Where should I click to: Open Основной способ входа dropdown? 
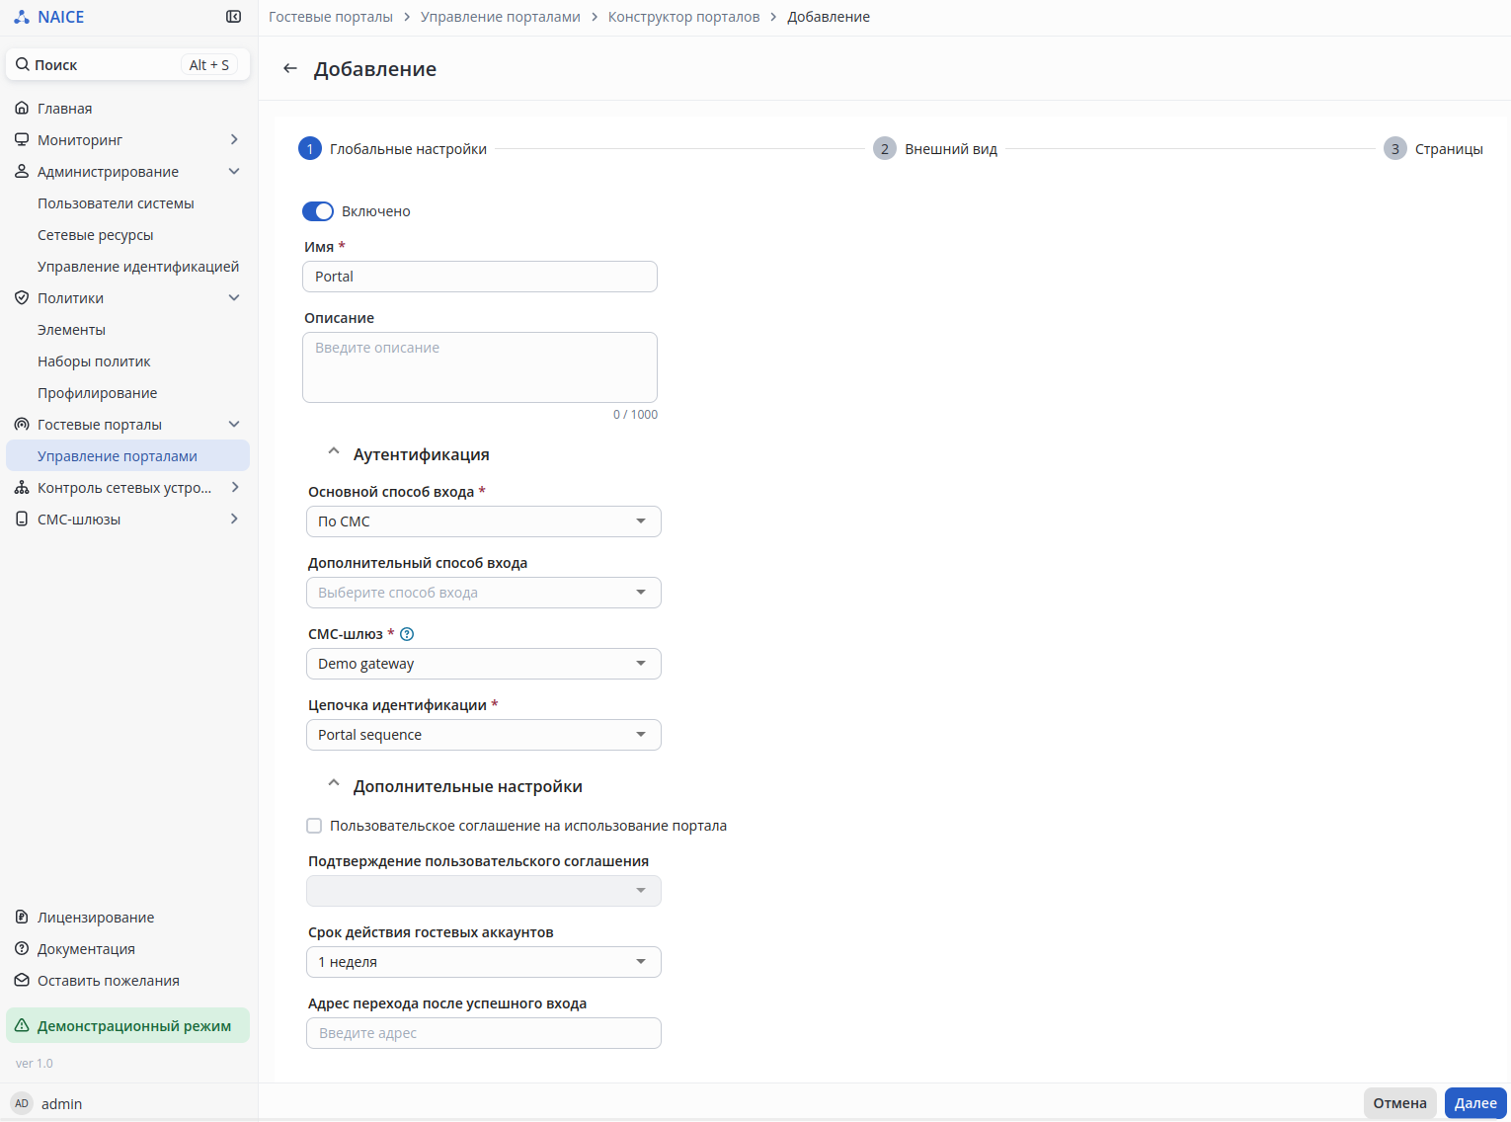(483, 521)
